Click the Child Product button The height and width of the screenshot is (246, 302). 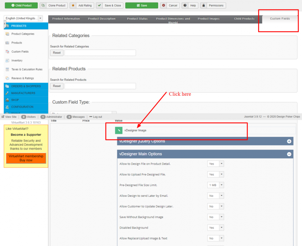21,6
